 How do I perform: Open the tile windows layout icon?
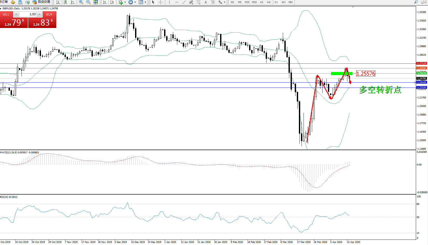pos(96,2)
